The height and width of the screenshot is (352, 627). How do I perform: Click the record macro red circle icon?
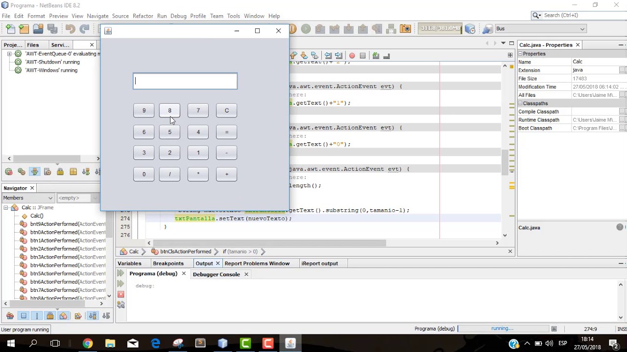tap(352, 56)
